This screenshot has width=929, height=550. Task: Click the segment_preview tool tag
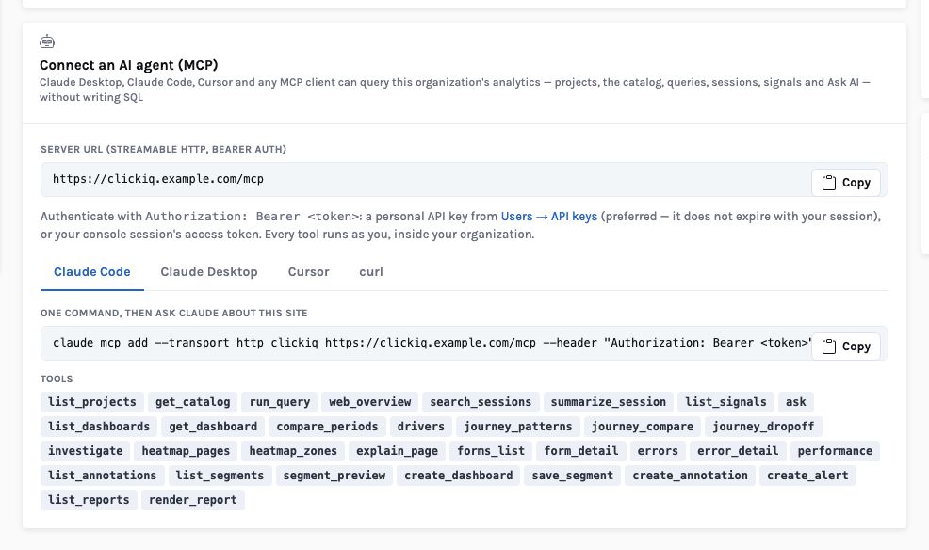(x=334, y=476)
